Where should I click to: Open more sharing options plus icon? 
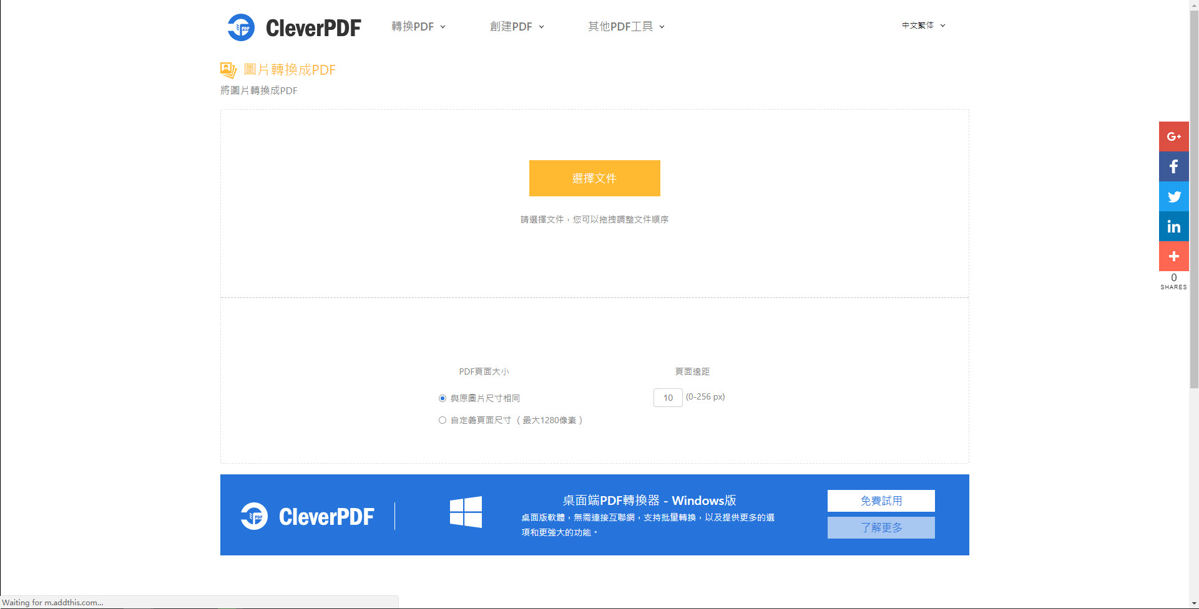[x=1173, y=256]
